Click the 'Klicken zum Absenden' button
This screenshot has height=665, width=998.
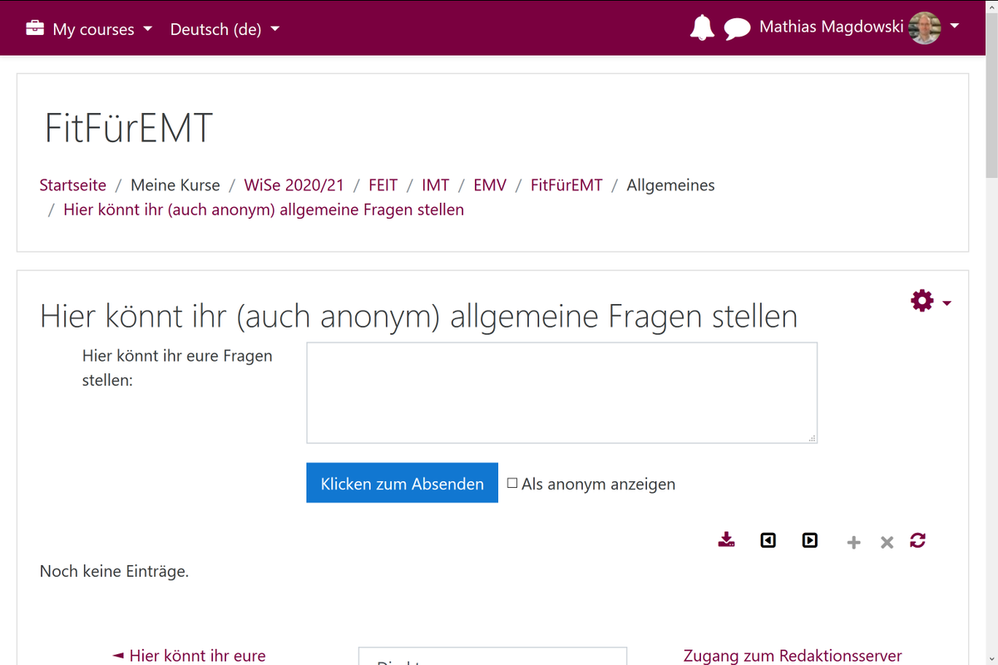(403, 483)
